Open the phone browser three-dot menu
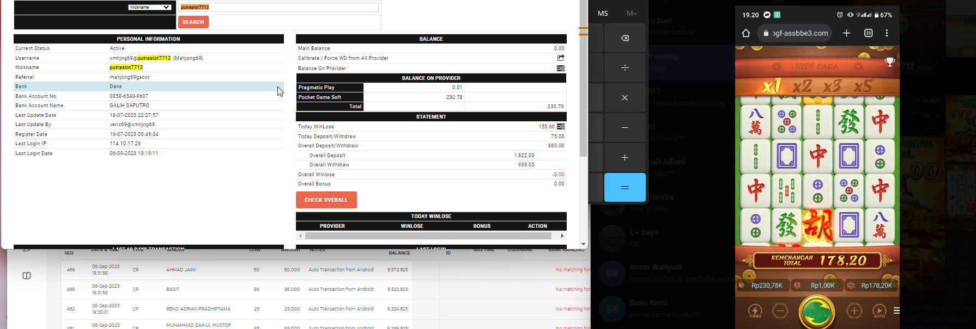Image resolution: width=976 pixels, height=329 pixels. pos(887,33)
